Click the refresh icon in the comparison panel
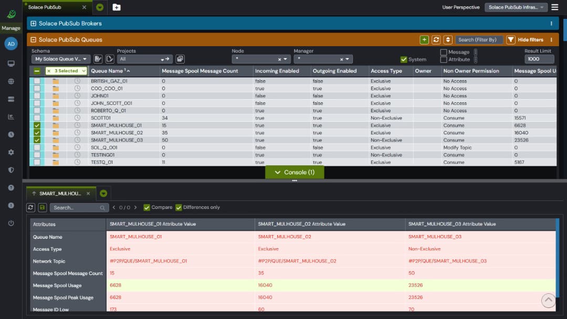 (30, 207)
